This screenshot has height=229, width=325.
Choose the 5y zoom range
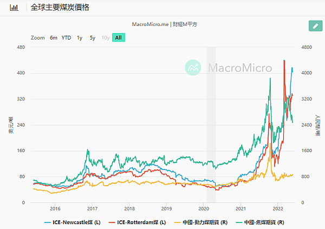(93, 38)
